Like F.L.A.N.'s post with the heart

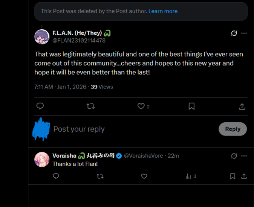click(x=141, y=107)
